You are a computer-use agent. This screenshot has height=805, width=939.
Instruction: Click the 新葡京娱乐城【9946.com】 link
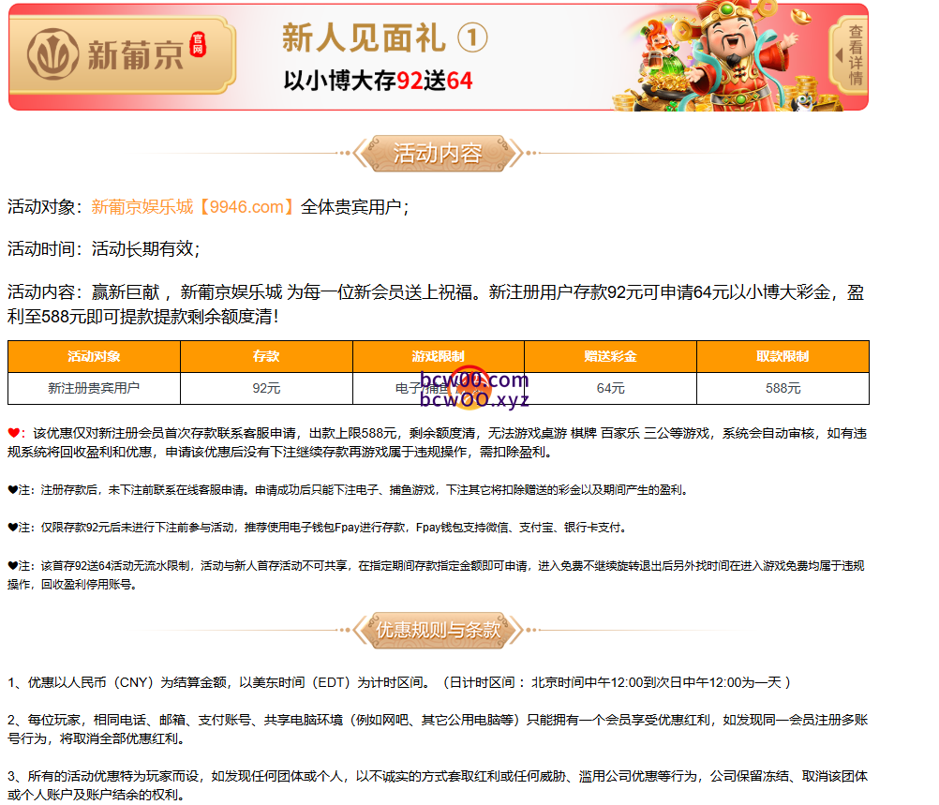(193, 207)
